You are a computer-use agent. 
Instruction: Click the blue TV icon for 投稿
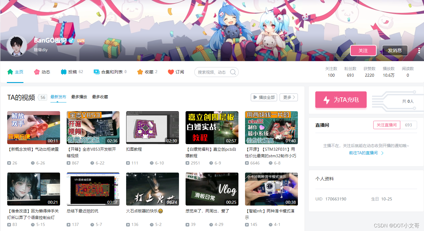pyautogui.click(x=64, y=72)
